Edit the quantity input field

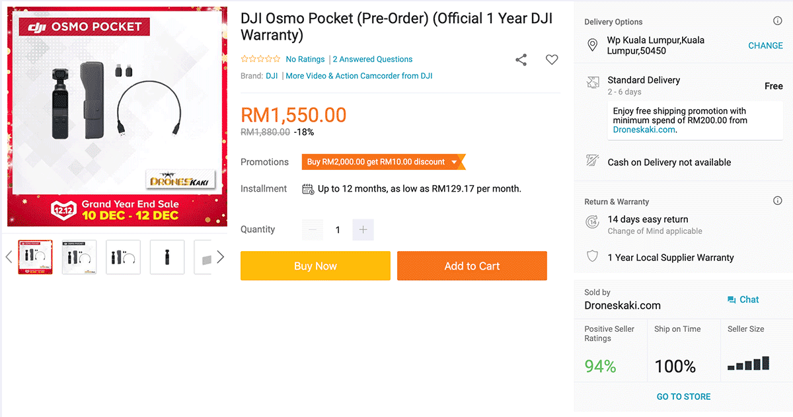[338, 230]
